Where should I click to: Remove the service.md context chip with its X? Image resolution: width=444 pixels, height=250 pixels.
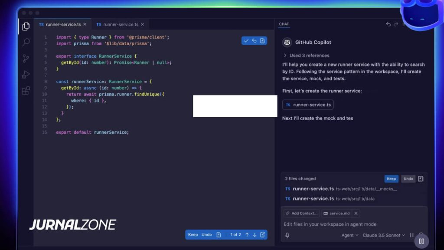coord(355,213)
